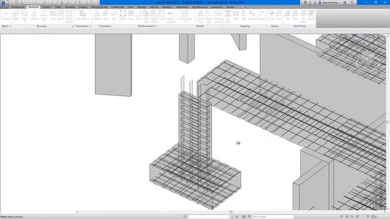Open Structure panel settings arrow
The width and height of the screenshot is (390, 219).
(73, 26)
